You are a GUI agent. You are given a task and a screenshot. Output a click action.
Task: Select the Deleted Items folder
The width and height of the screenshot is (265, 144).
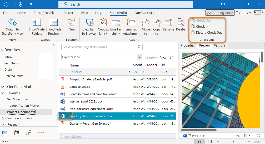click(14, 76)
